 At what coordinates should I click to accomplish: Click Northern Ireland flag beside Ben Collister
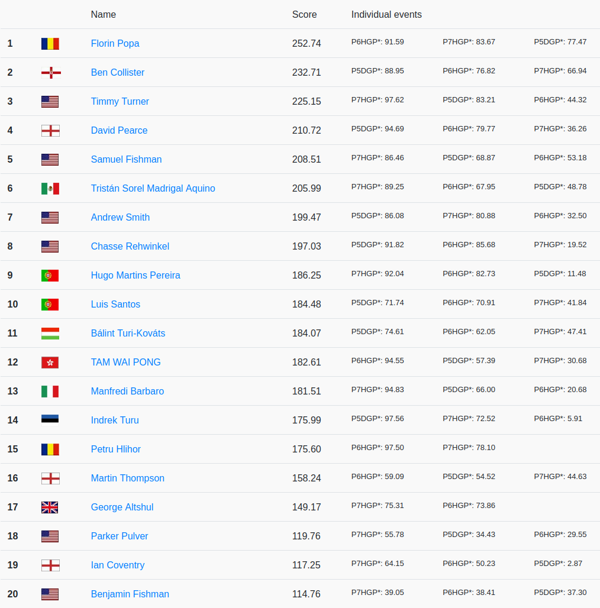tap(50, 72)
